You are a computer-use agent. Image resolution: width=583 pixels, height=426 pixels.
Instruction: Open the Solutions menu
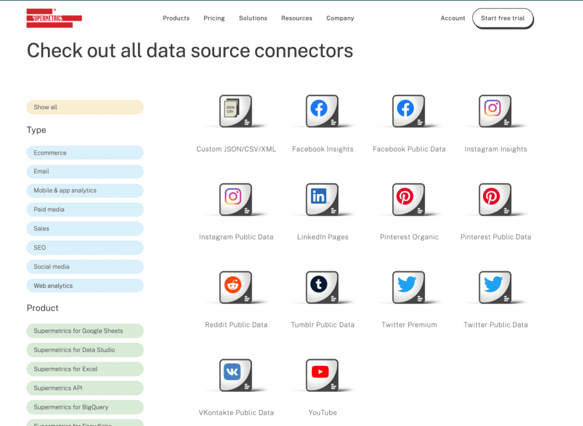click(x=253, y=18)
